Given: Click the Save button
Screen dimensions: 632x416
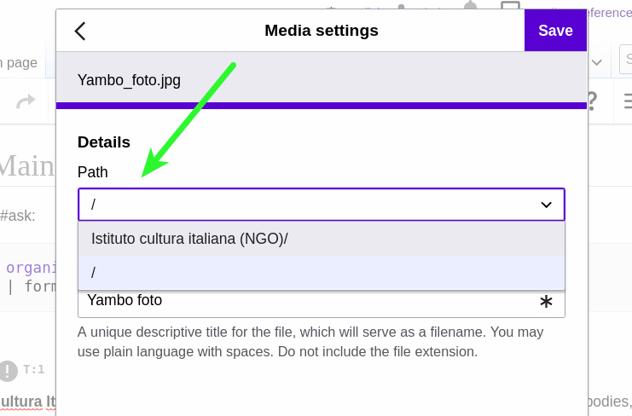Looking at the screenshot, I should pyautogui.click(x=555, y=31).
